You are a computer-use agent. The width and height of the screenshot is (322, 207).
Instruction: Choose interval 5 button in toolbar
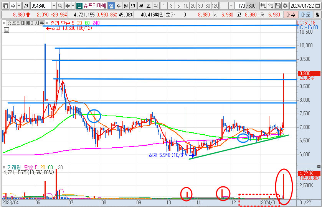coord(178,6)
